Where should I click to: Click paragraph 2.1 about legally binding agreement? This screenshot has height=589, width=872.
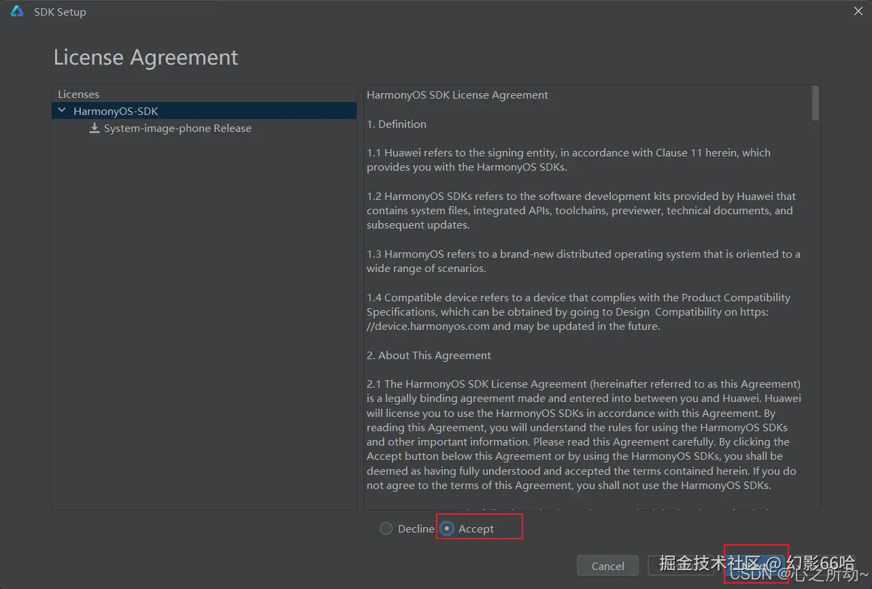coord(584,435)
